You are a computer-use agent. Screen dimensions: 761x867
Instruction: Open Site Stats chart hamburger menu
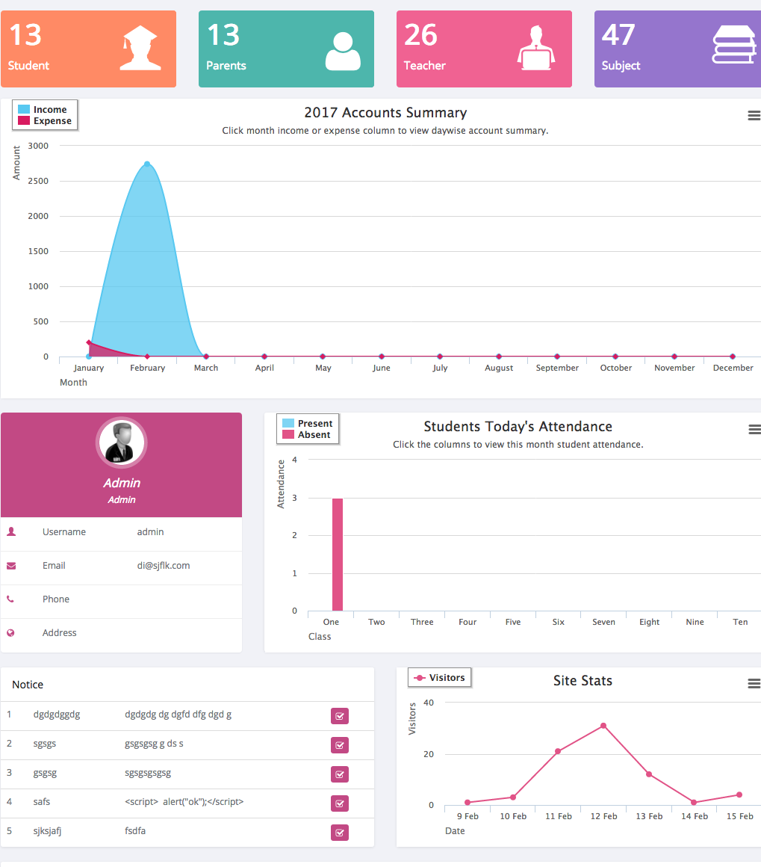754,683
